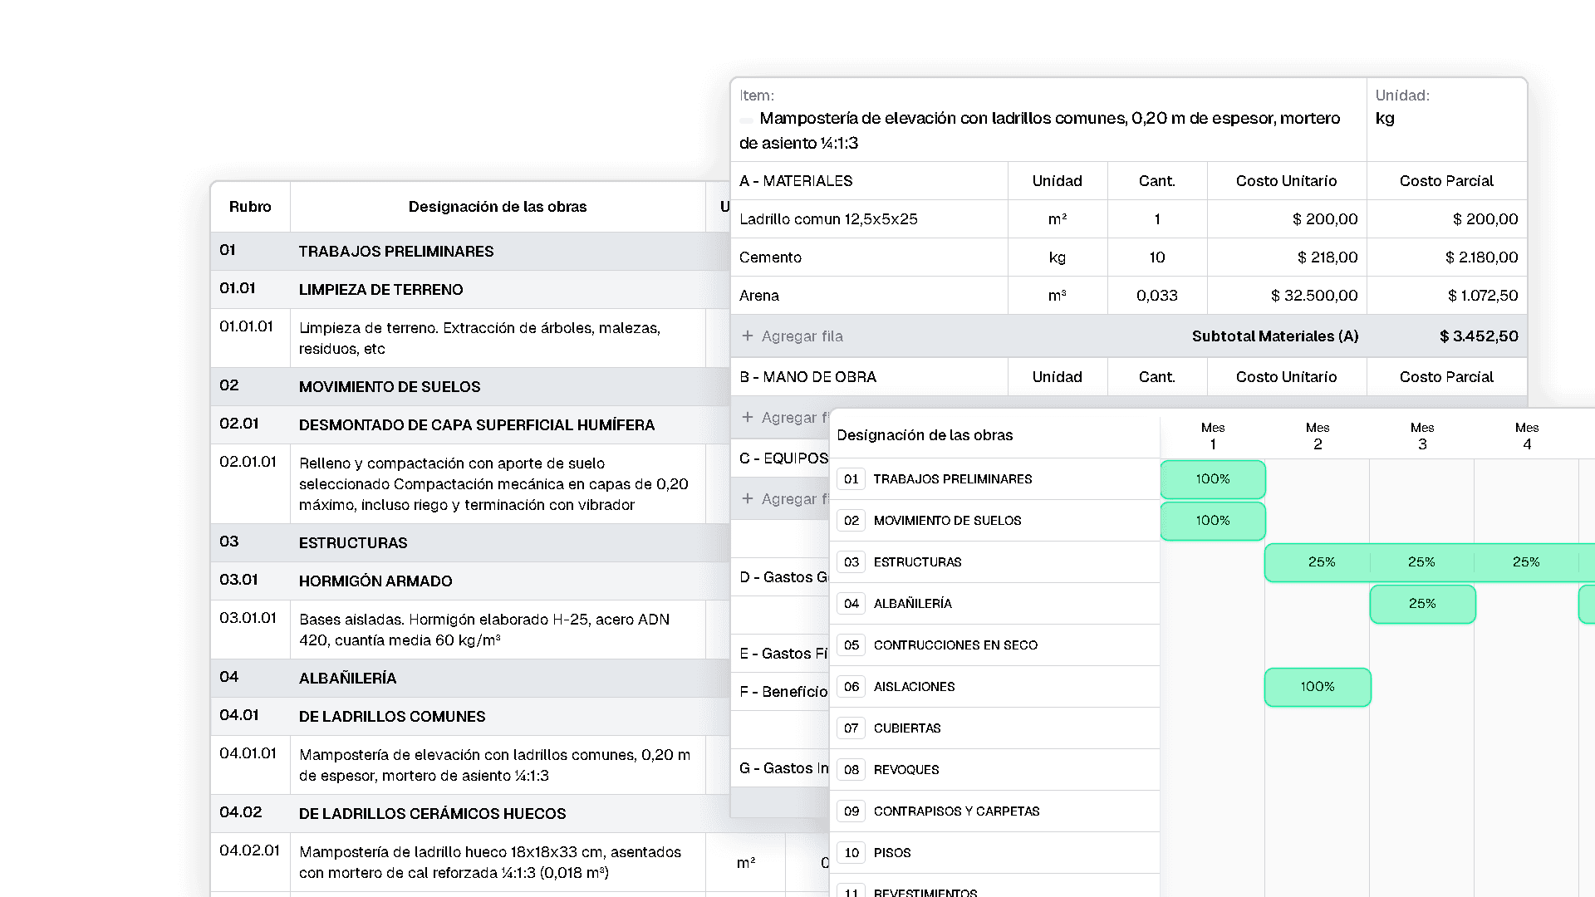Click Albañilería 25% block in Mes 3
The width and height of the screenshot is (1595, 897).
point(1421,604)
